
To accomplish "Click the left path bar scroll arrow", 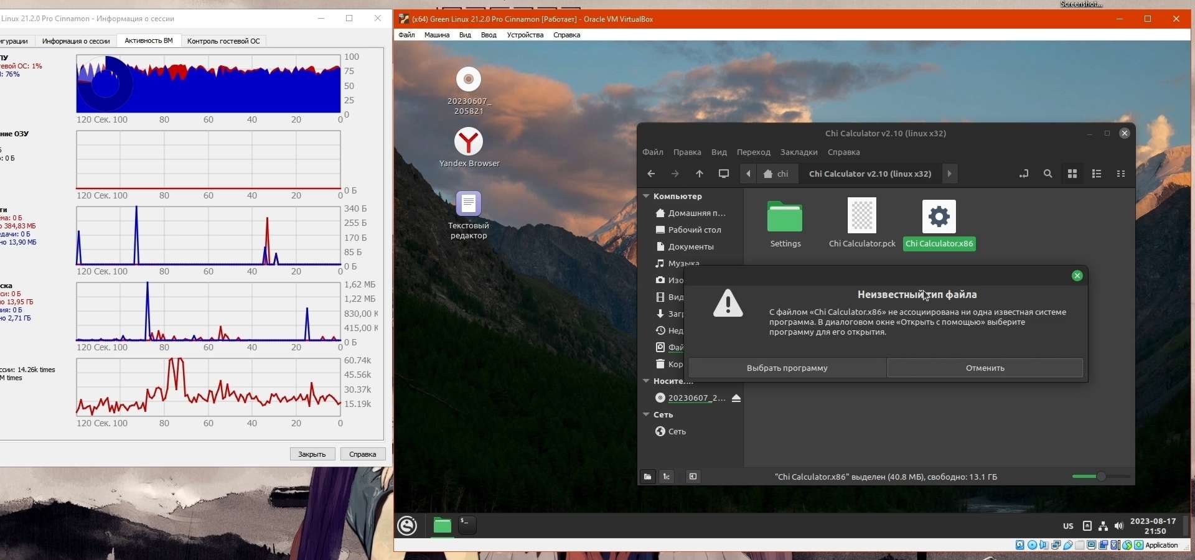I will [749, 174].
